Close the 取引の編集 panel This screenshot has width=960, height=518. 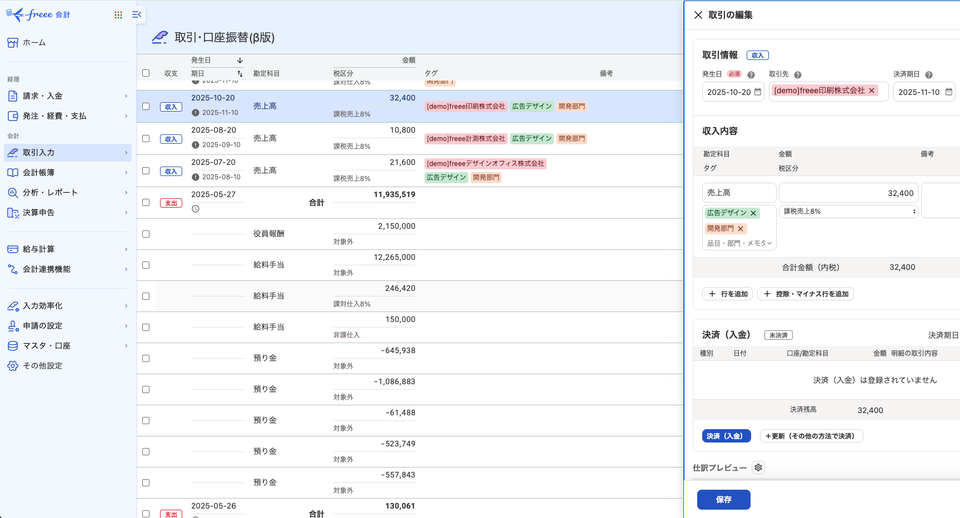pyautogui.click(x=698, y=15)
